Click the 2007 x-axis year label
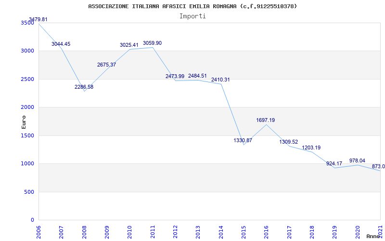Viewport: 385px width, 241px height. pyautogui.click(x=62, y=232)
